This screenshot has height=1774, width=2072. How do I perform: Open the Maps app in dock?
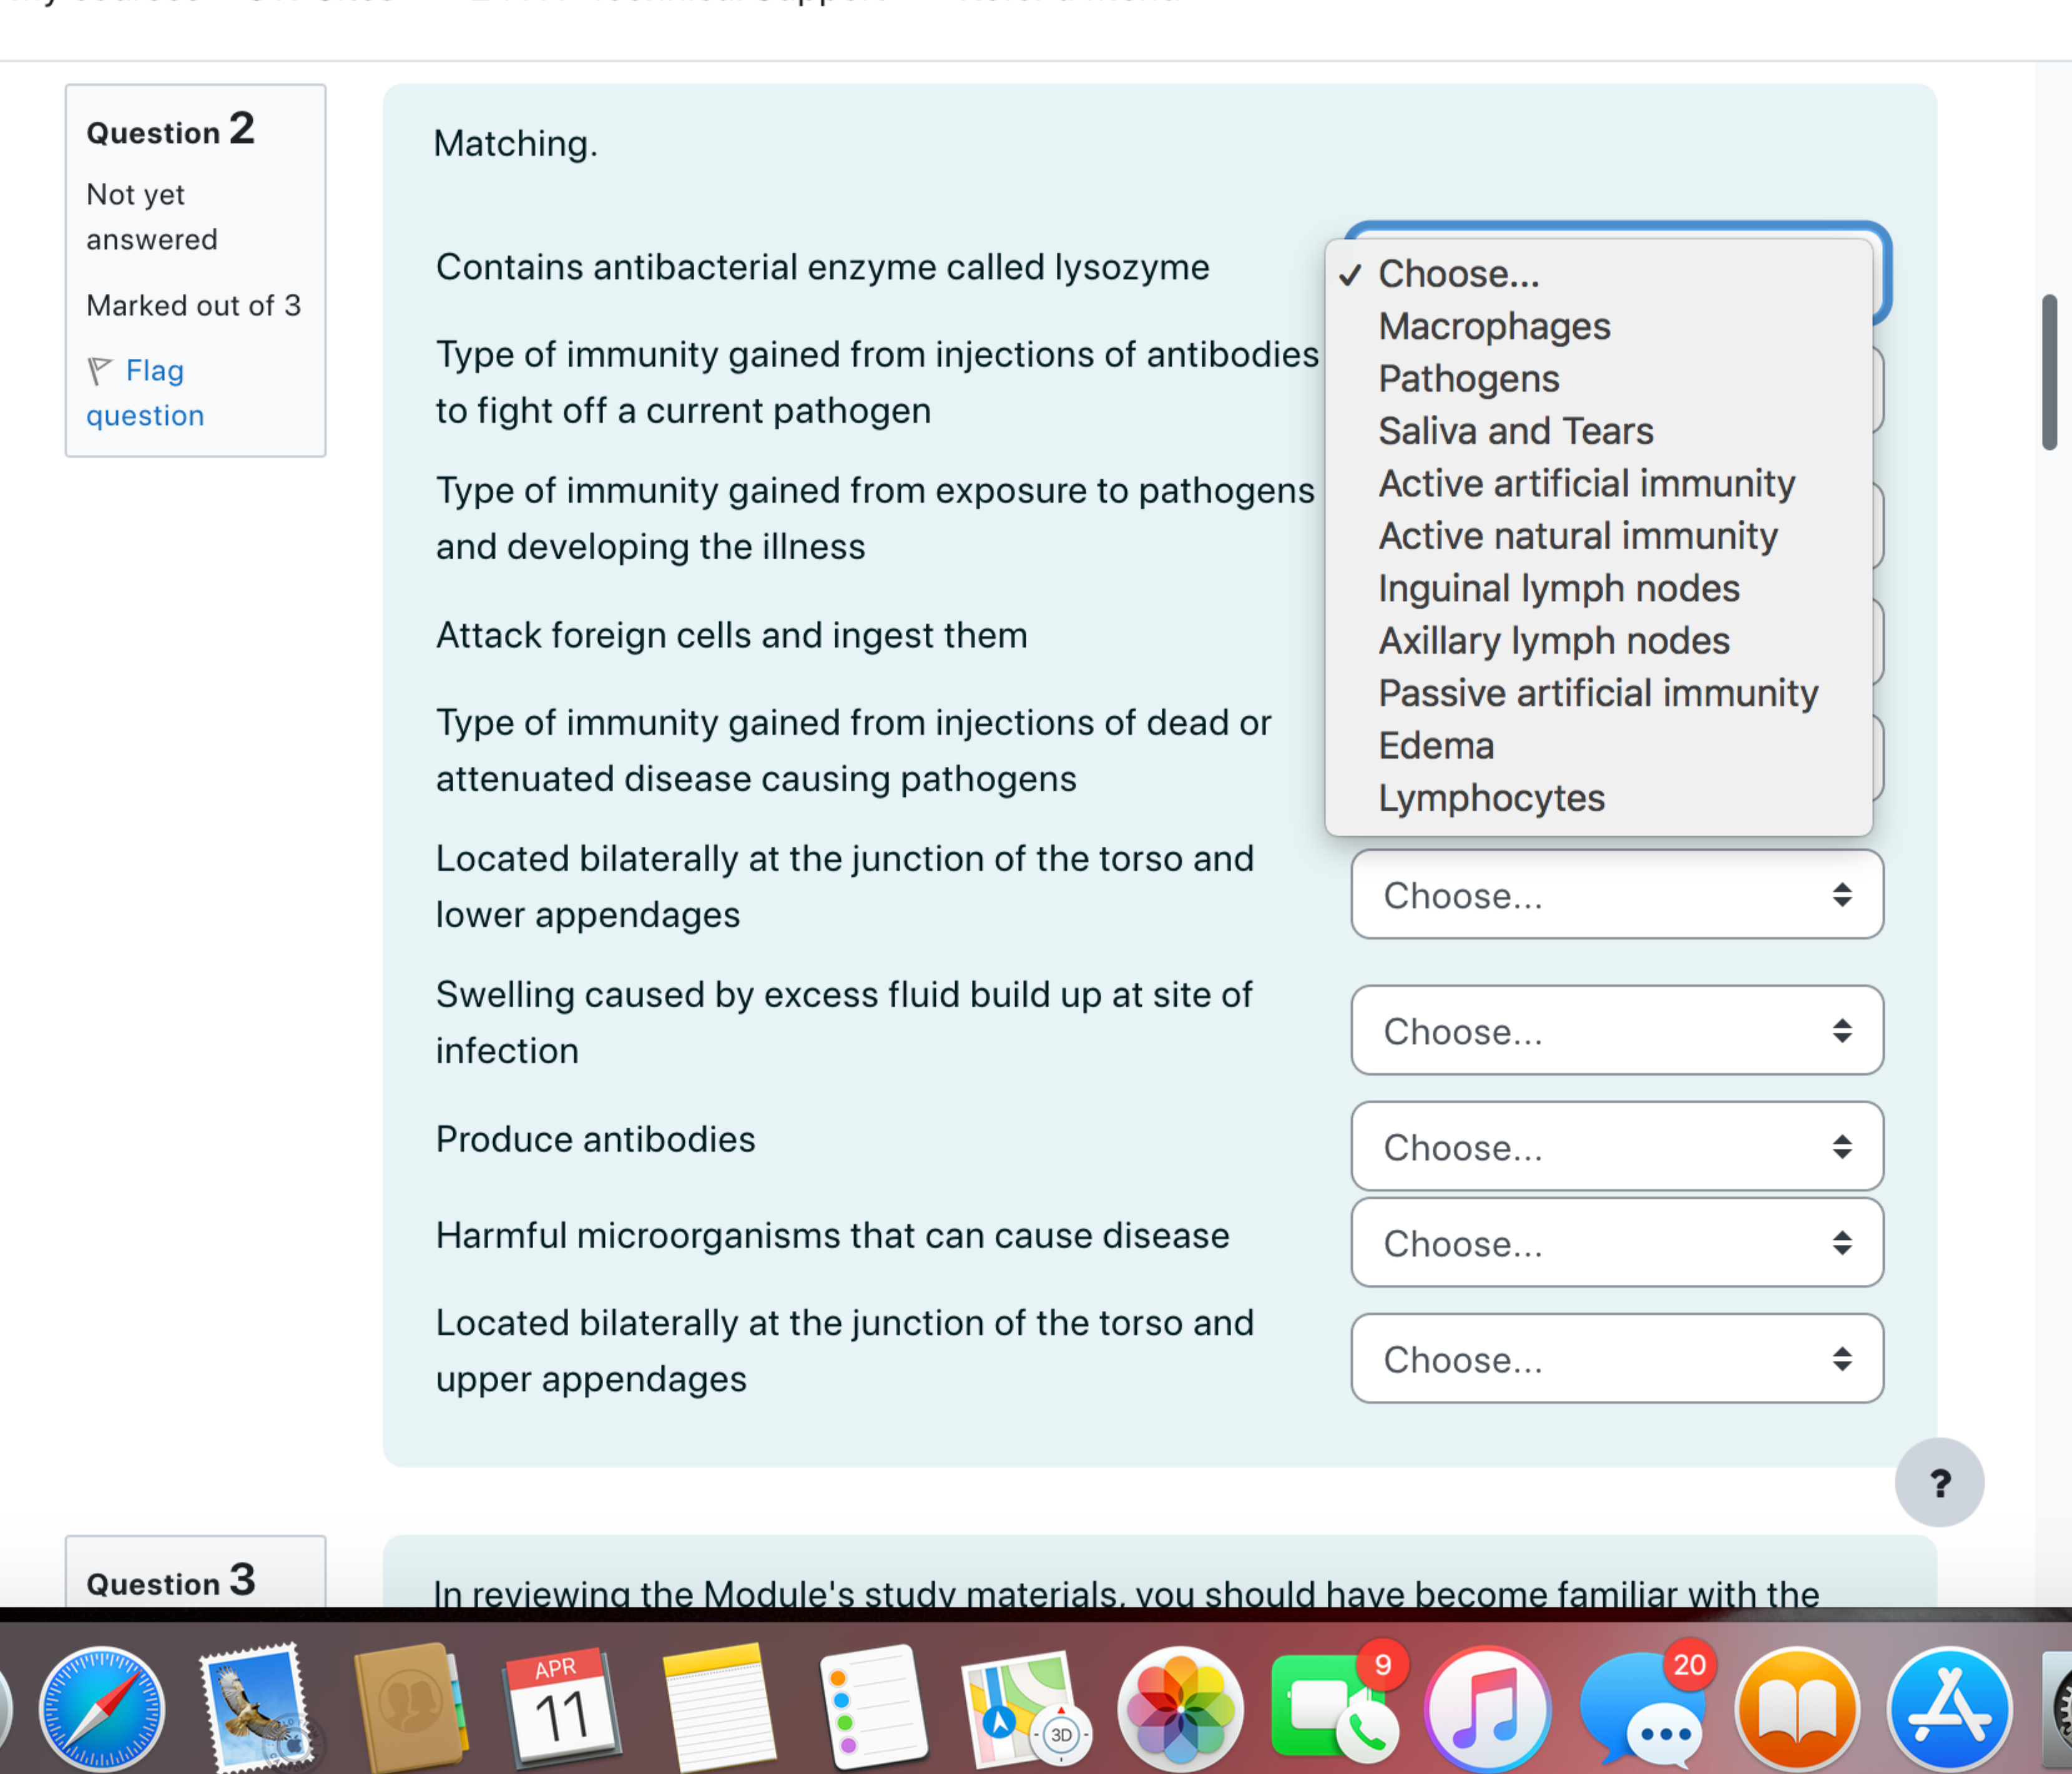click(x=1026, y=1708)
